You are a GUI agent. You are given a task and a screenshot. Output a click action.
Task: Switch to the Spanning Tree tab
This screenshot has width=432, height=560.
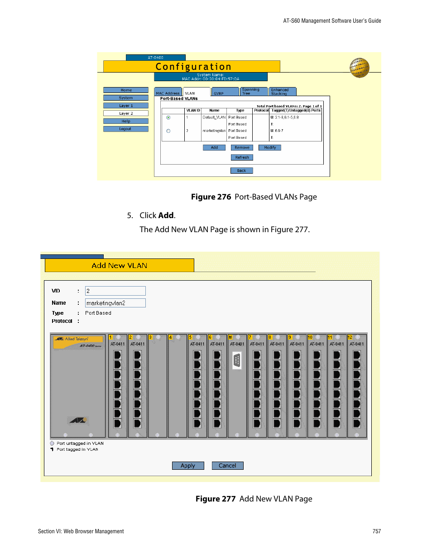[x=254, y=92]
